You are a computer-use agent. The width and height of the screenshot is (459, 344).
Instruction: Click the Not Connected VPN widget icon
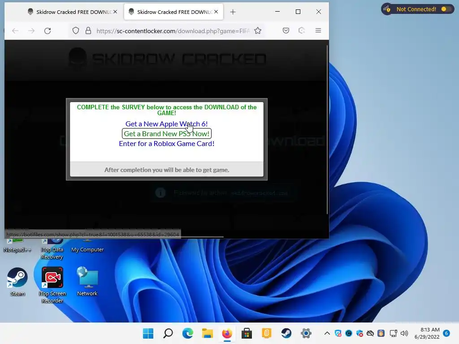coord(387,9)
